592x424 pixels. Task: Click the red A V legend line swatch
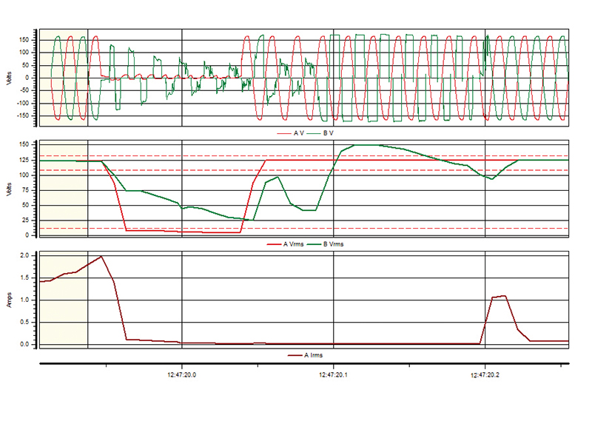pyautogui.click(x=284, y=134)
